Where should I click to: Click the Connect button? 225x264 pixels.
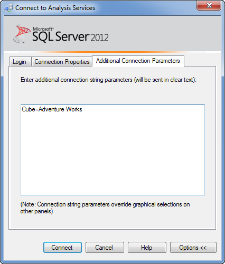pyautogui.click(x=62, y=248)
